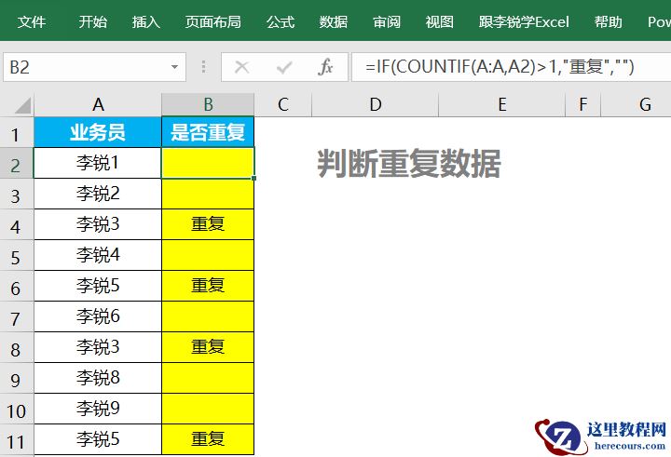Screen dimensions: 671x457
Task: Click the 重复 cell in row 6
Action: tap(208, 286)
